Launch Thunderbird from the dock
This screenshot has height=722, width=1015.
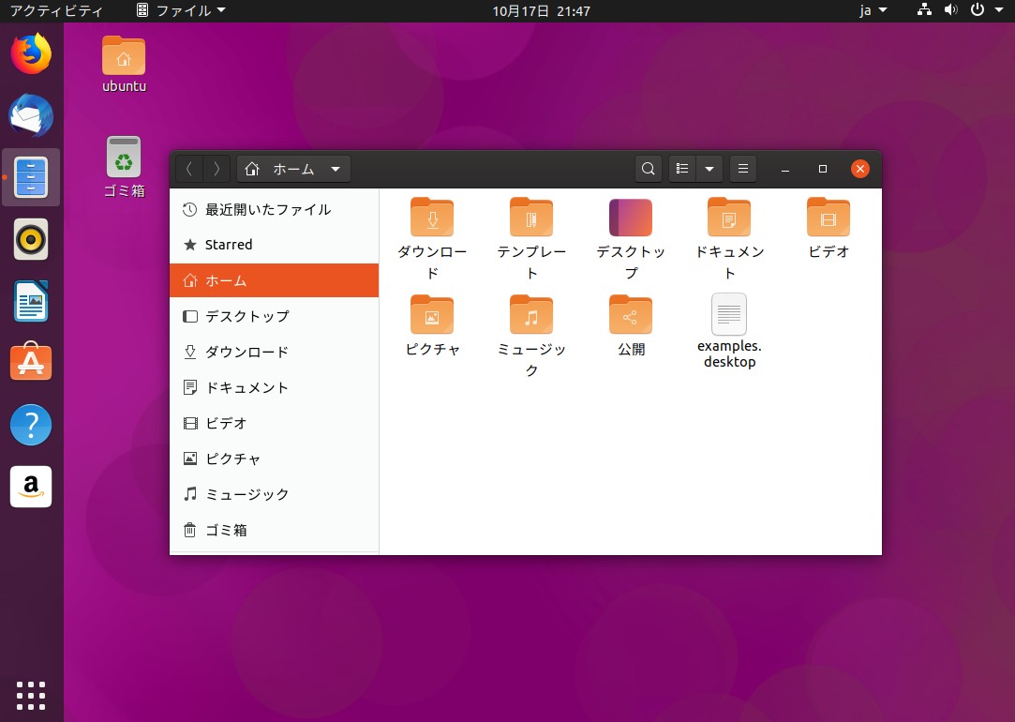tap(31, 114)
